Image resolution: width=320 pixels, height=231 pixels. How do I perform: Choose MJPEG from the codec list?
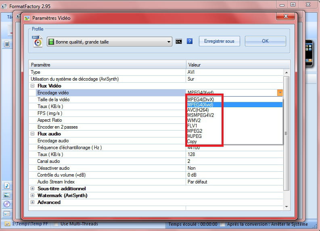click(x=234, y=136)
